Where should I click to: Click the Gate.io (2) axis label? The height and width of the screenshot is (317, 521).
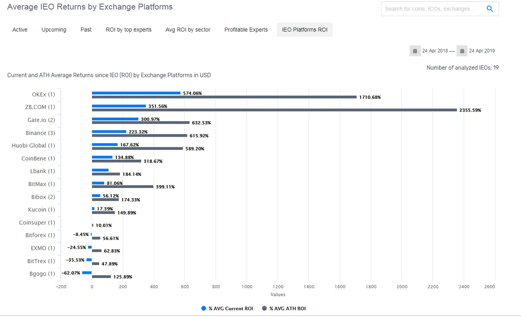41,120
